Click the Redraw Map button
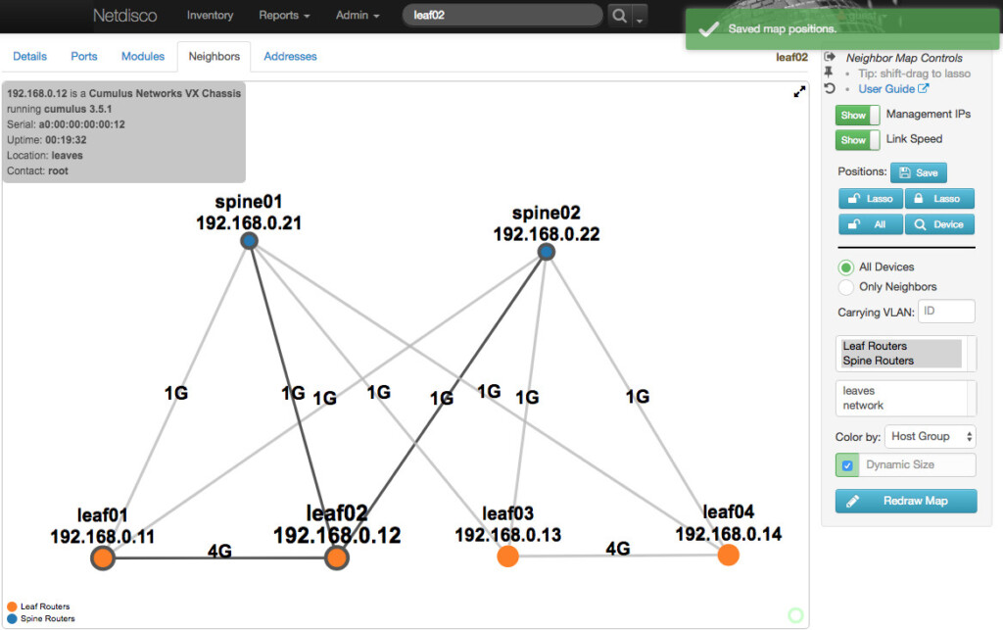 (x=905, y=501)
